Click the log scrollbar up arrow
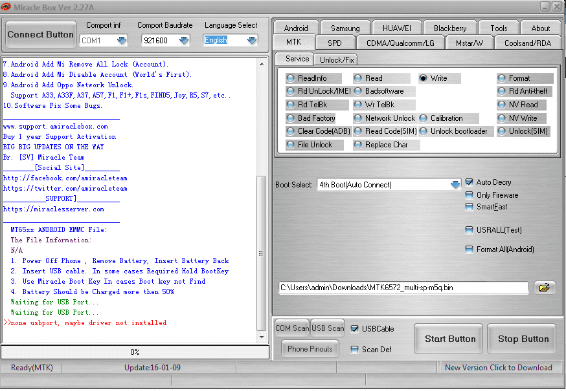The image size is (566, 391). pos(262,64)
